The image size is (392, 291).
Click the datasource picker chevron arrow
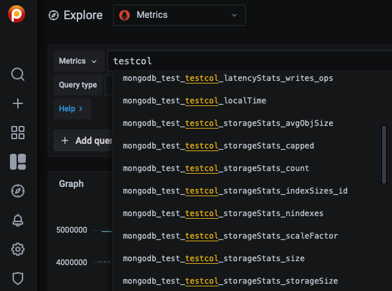tap(234, 15)
